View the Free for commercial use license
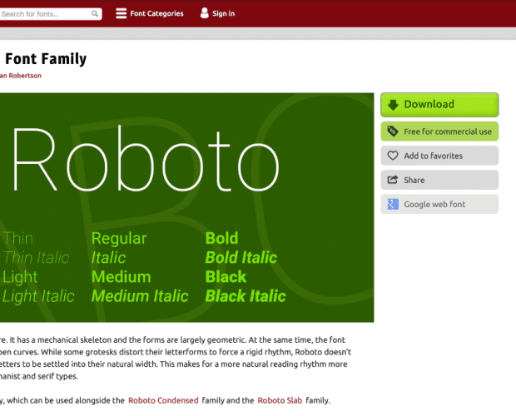Viewport: 516px width, 416px height. click(x=439, y=131)
